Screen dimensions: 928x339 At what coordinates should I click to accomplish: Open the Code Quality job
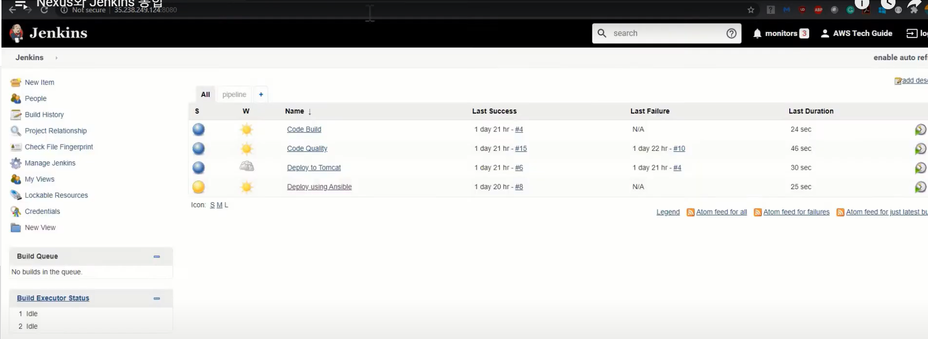307,148
